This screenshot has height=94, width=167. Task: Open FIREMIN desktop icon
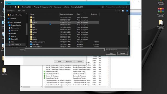(x=4, y=71)
